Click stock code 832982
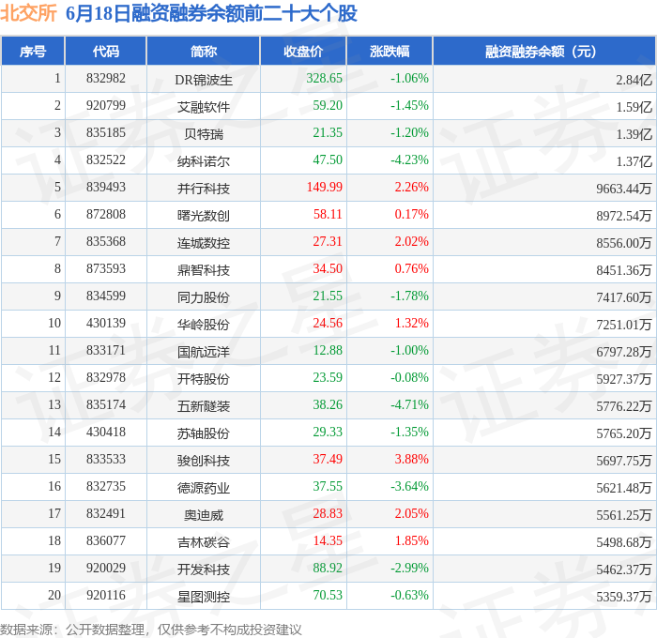This screenshot has width=657, height=638. 106,78
